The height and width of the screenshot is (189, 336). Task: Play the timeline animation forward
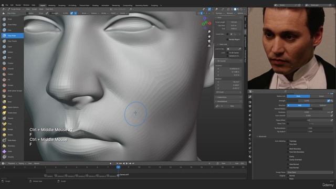[127, 163]
